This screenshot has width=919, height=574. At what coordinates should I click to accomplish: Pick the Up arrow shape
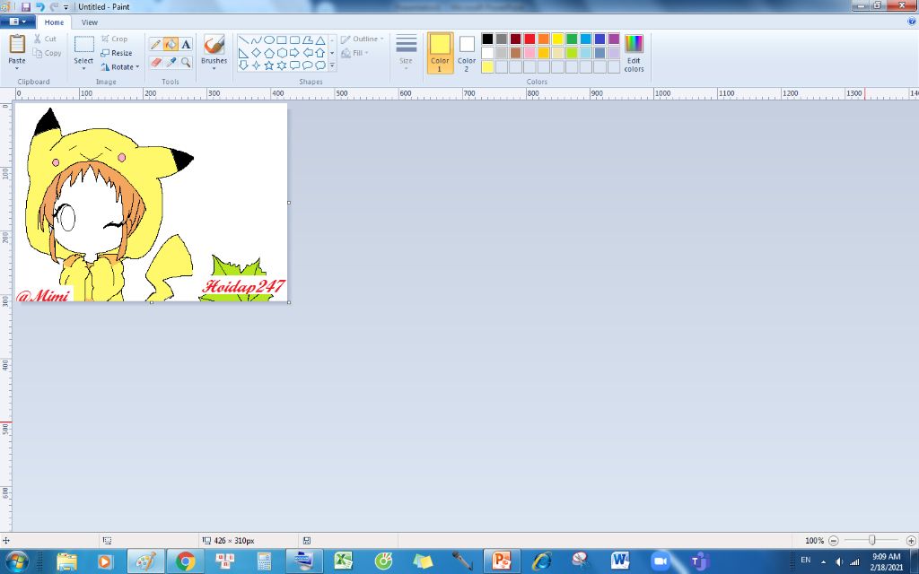(x=320, y=53)
